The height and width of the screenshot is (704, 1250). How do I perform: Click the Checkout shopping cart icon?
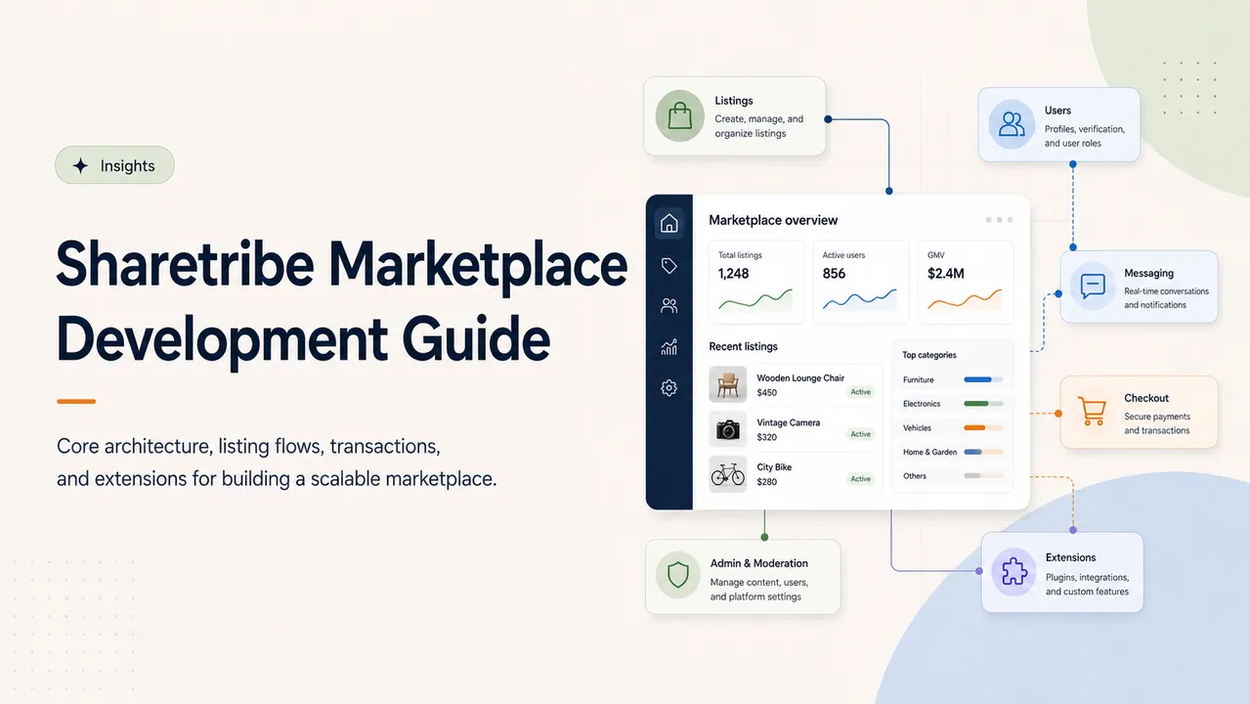(x=1092, y=411)
